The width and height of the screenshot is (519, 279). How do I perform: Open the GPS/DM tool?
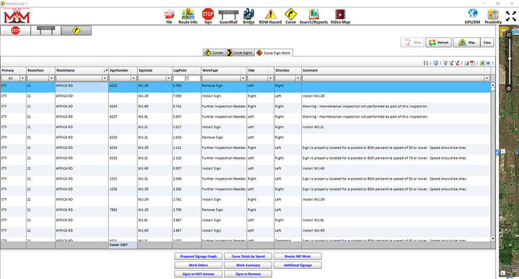click(472, 14)
